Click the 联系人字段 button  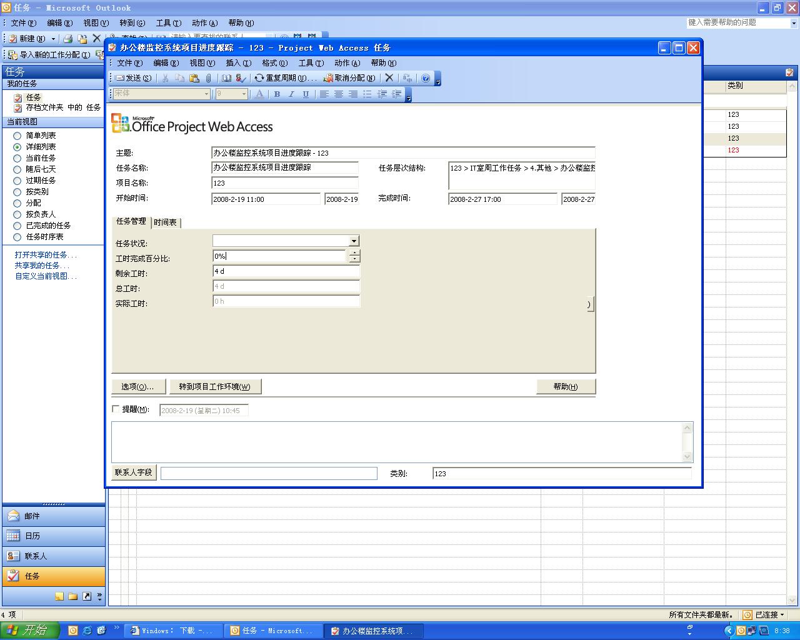[x=134, y=472]
